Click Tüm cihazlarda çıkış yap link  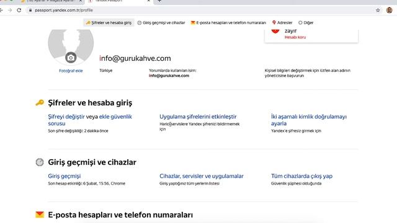pyautogui.click(x=302, y=176)
